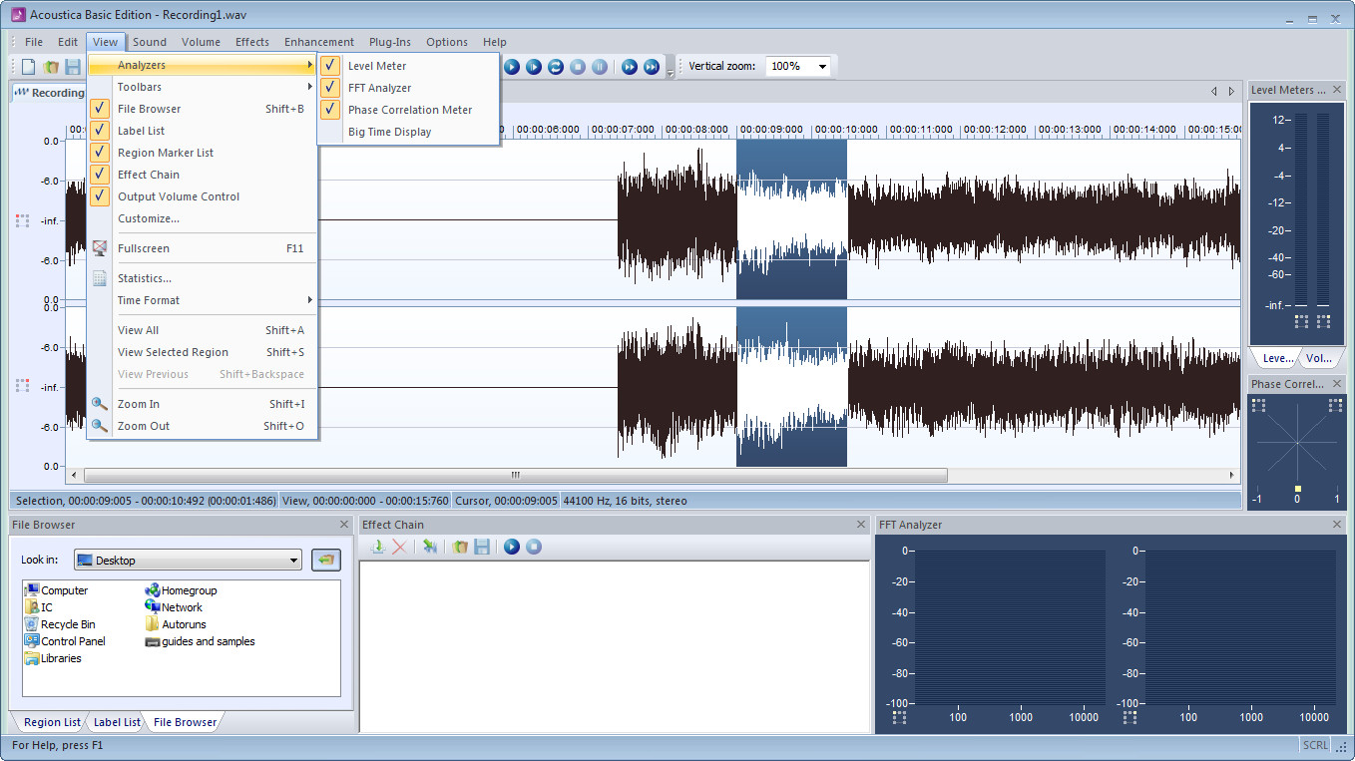
Task: Uncheck Level Meter in the Analyzers submenu
Action: tap(408, 66)
